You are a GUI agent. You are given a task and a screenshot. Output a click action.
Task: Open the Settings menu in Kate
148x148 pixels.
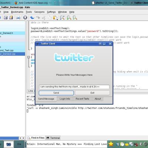(51, 12)
